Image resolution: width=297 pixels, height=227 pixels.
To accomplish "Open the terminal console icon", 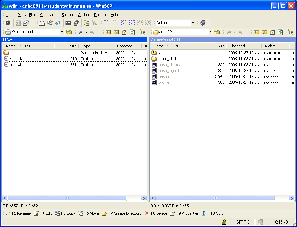I will click(x=68, y=23).
